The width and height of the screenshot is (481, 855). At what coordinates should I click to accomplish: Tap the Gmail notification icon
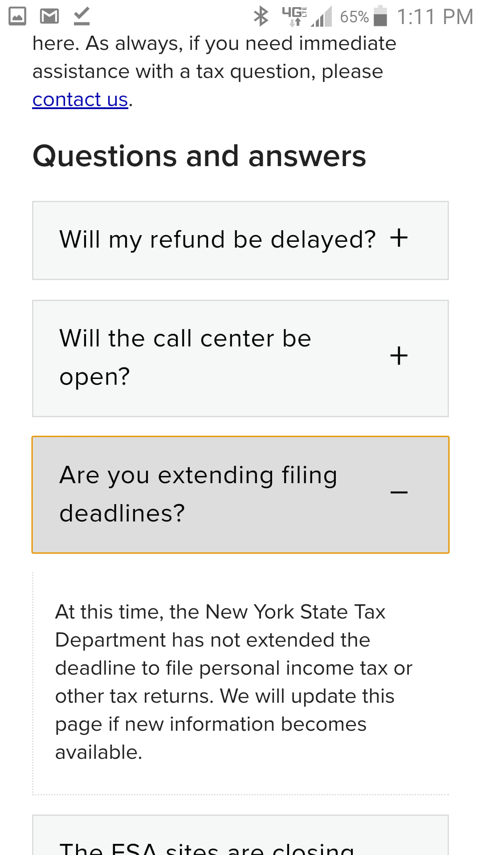(x=49, y=16)
